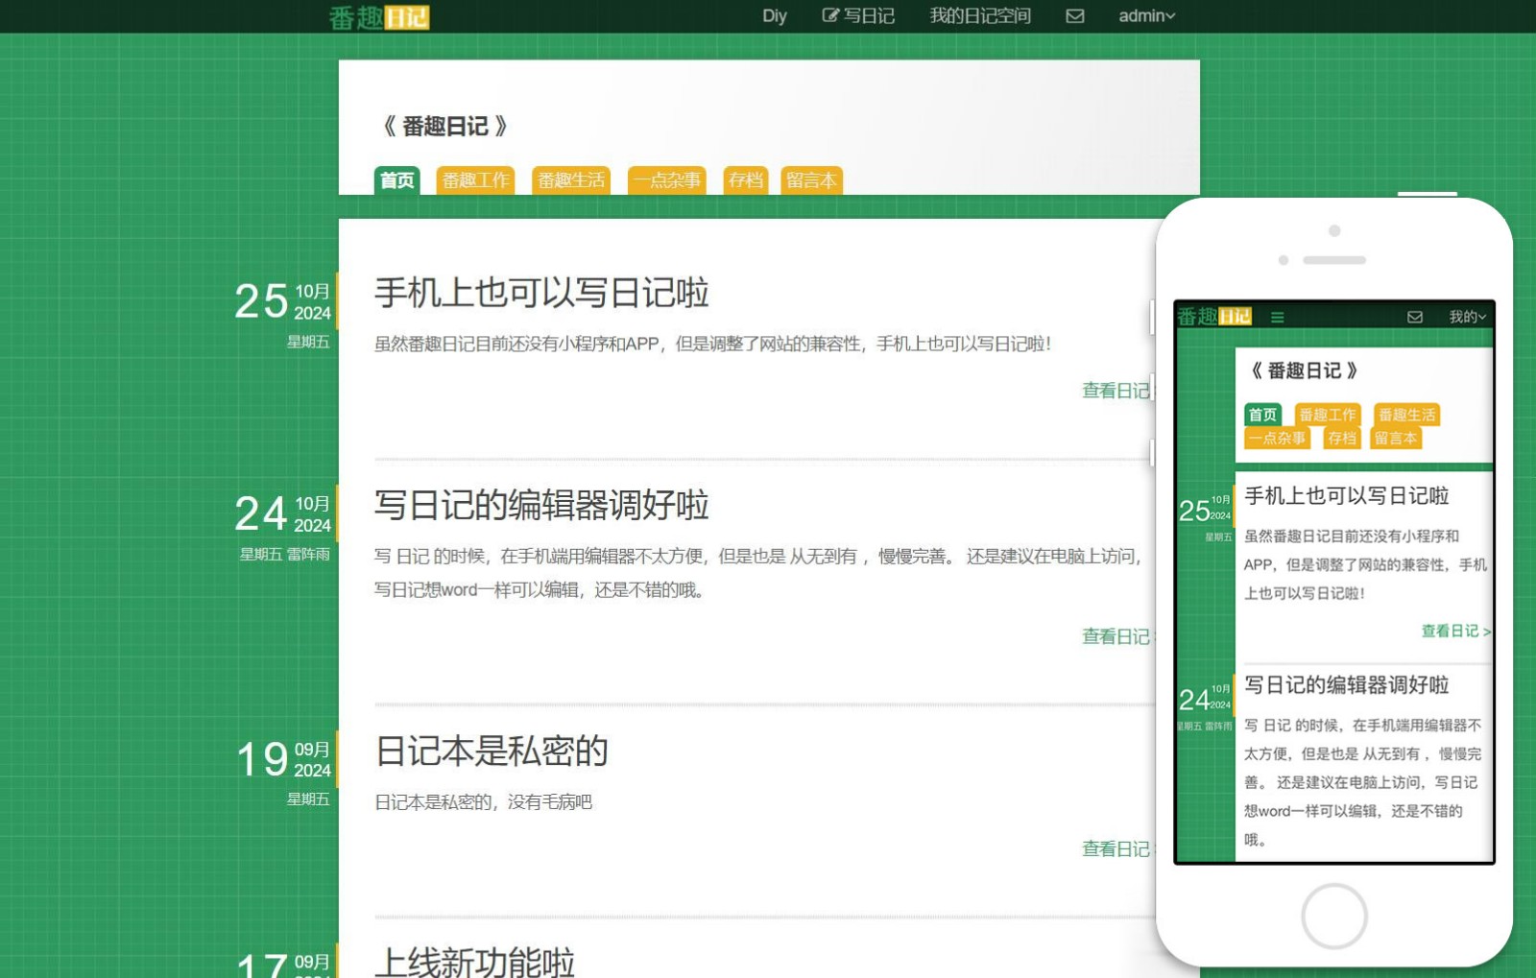
Task: Open the hamburger menu in phone mockup
Action: tap(1277, 317)
